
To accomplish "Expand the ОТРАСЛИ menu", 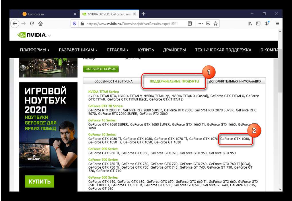I will pos(117,50).
